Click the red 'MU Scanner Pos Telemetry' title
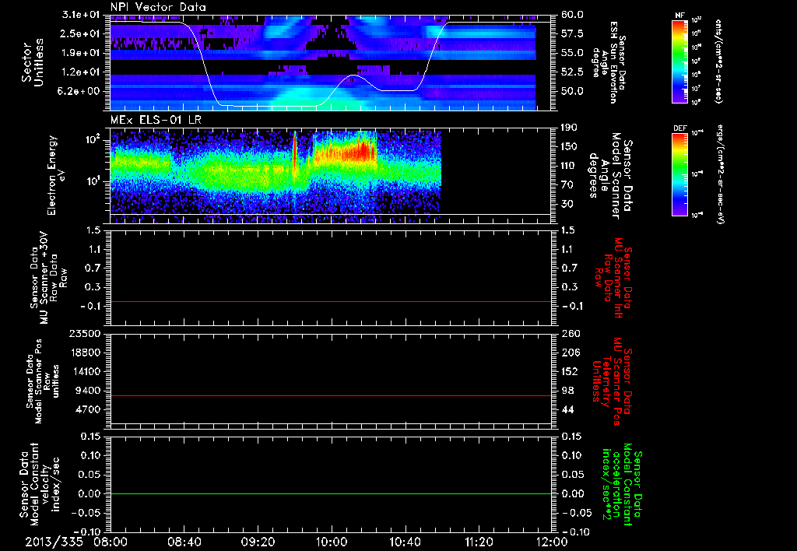 613,381
